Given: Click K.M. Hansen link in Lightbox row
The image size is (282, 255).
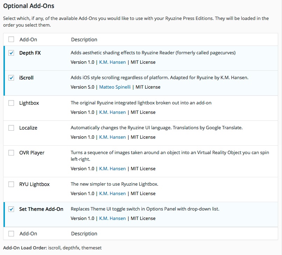Looking at the screenshot, I should (x=112, y=112).
